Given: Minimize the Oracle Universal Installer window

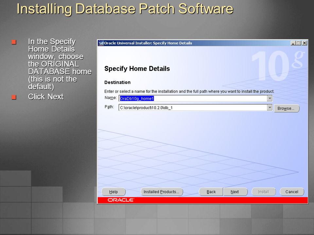Looking at the screenshot, I should (293, 43).
